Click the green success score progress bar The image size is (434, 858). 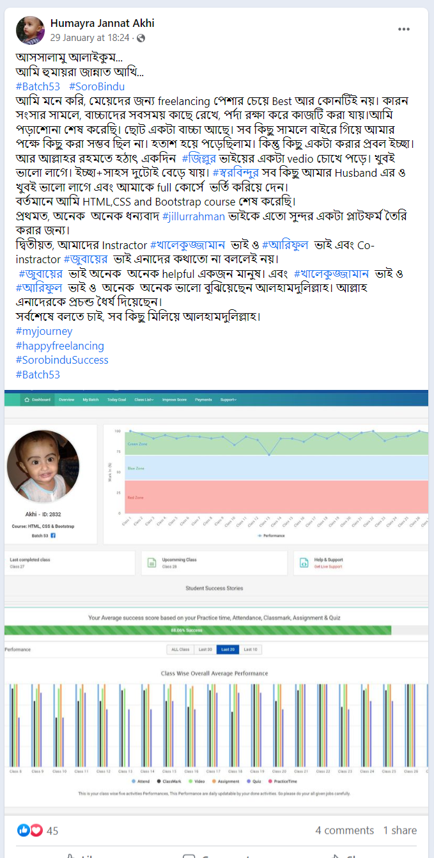(216, 631)
